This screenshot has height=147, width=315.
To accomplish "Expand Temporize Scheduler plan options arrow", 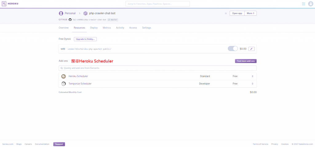I will (253, 84).
